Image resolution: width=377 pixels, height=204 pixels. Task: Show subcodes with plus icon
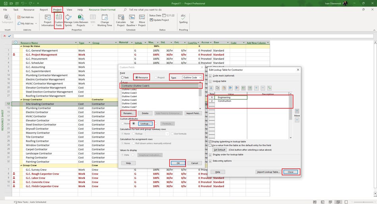[x=256, y=88]
